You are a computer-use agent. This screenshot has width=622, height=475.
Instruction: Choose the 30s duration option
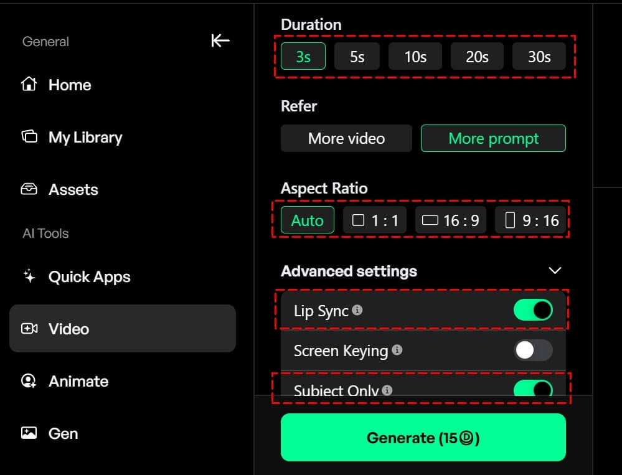point(539,57)
